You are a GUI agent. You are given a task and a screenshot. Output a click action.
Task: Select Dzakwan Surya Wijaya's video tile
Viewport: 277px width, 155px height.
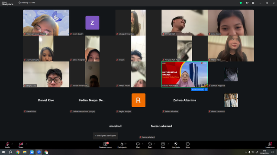tap(46, 23)
